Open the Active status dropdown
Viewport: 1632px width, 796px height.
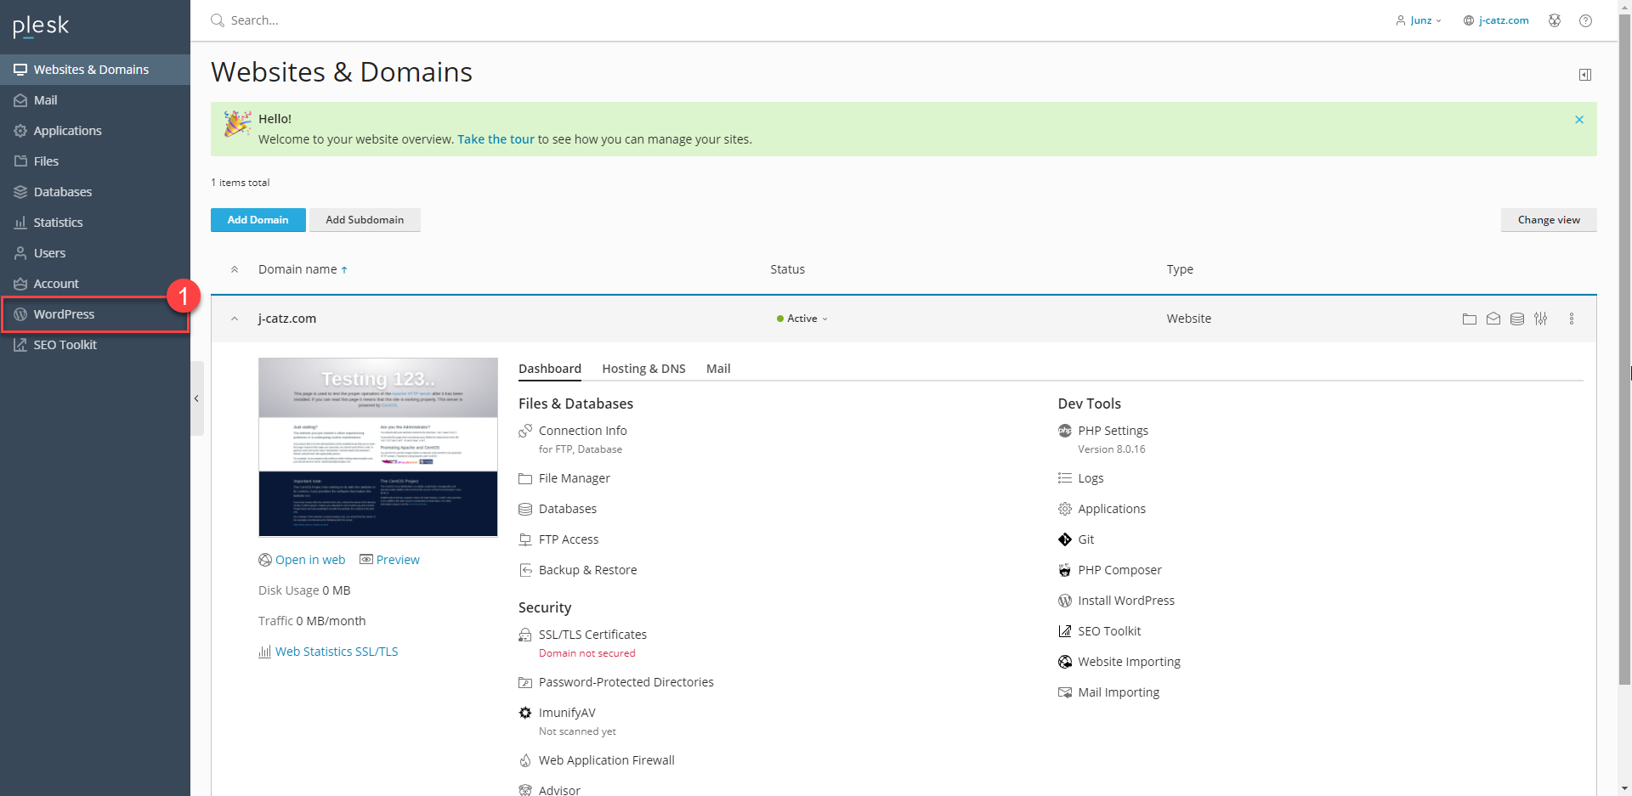click(x=802, y=319)
